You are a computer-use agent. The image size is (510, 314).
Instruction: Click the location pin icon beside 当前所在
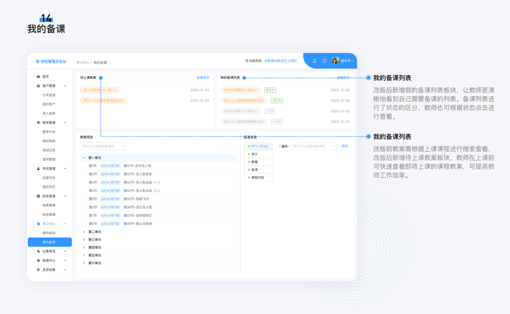(x=247, y=61)
